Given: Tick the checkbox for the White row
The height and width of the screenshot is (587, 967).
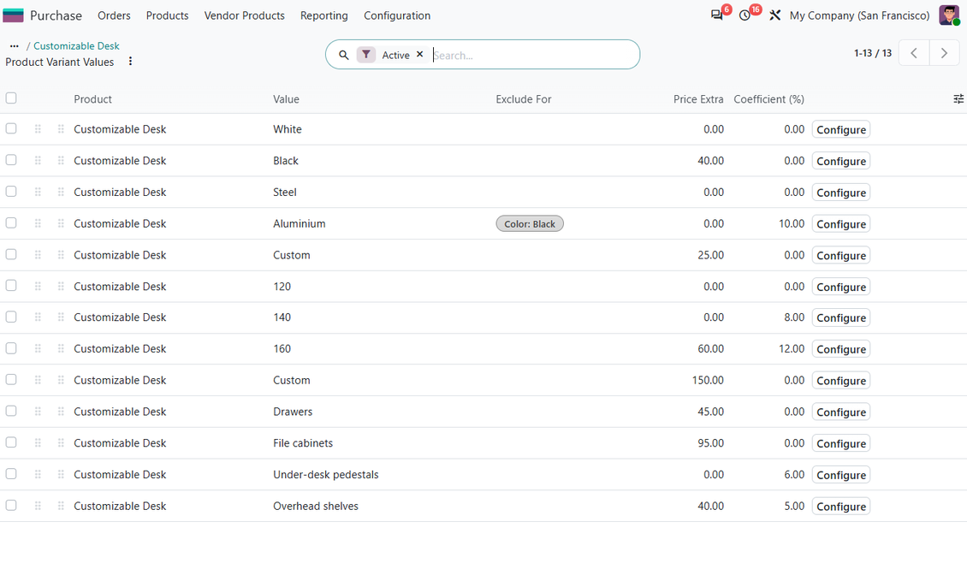Looking at the screenshot, I should (11, 128).
